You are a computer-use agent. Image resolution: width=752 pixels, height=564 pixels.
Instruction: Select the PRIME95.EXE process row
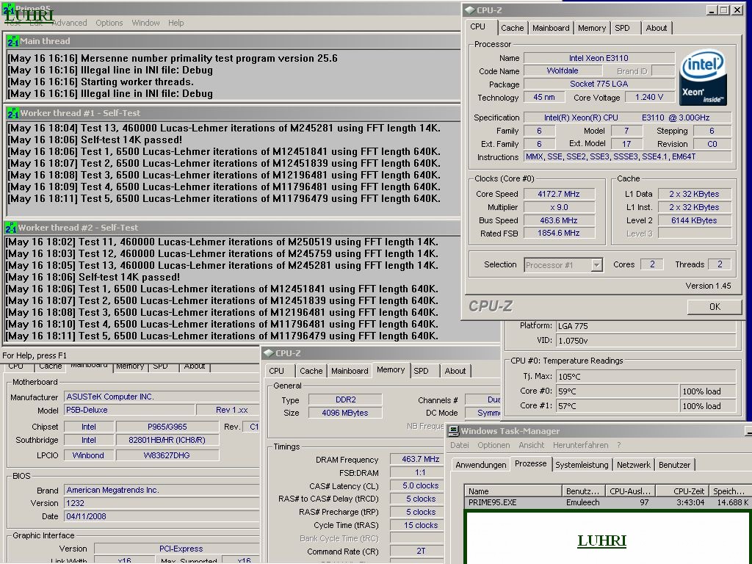click(607, 502)
